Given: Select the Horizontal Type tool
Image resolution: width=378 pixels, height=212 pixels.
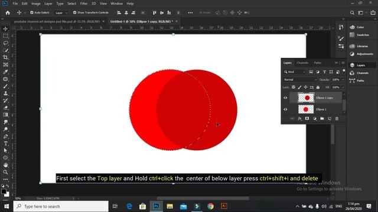Looking at the screenshot, I should 5,144.
